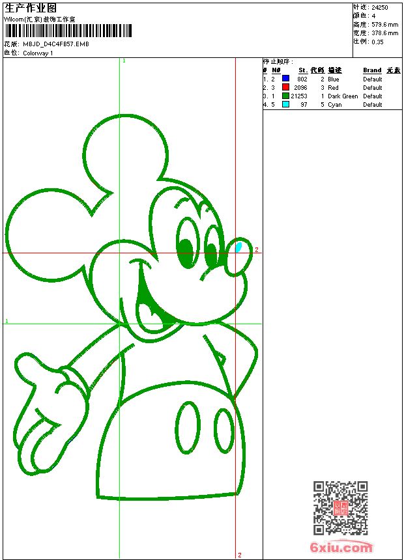Click the '代码' column header
Screen dimensions: 404x560
click(x=317, y=70)
